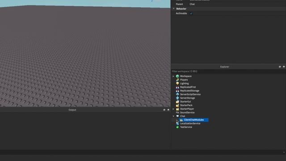Click the ClientChatModules folder icon
This screenshot has width=286, height=161.
pos(181,120)
